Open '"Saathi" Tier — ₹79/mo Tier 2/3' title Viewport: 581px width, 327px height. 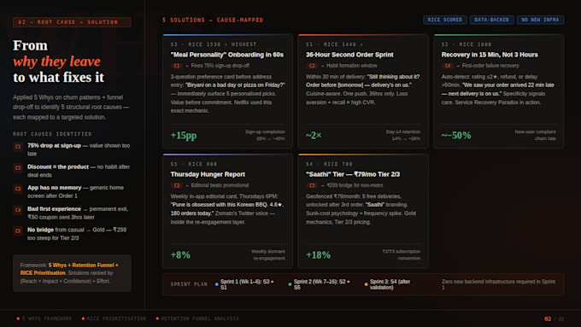[x=353, y=174]
